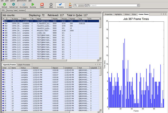
Task: Click the Refresh toolbar icon
Action: (x=4, y=5)
